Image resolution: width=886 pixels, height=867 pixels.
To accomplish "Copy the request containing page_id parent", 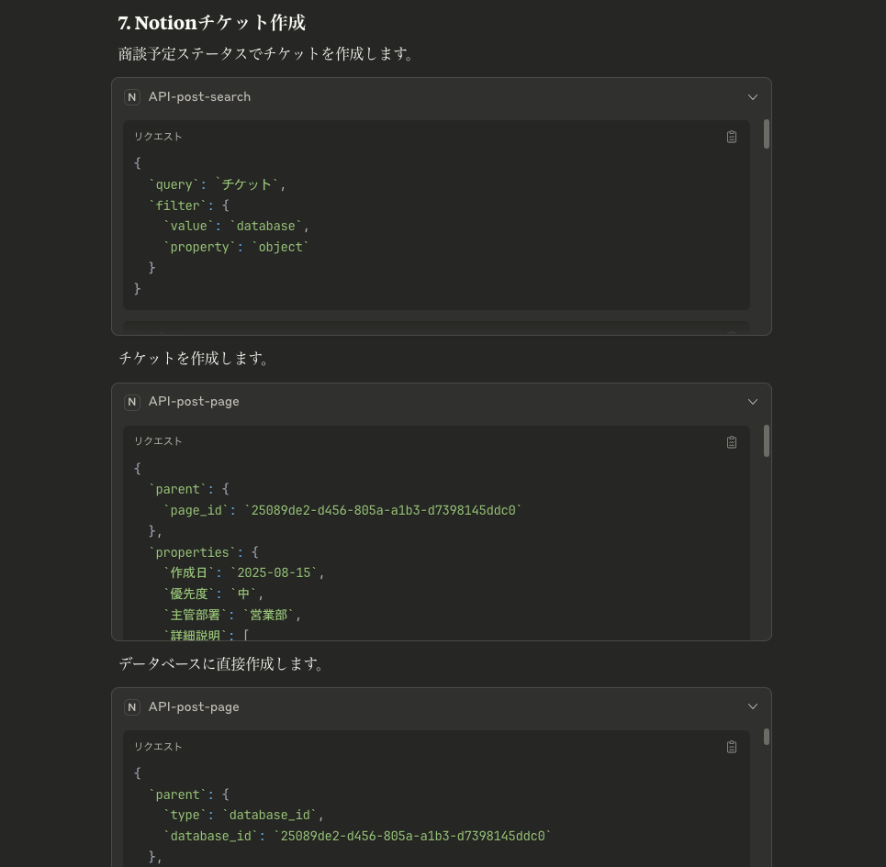I will (731, 442).
